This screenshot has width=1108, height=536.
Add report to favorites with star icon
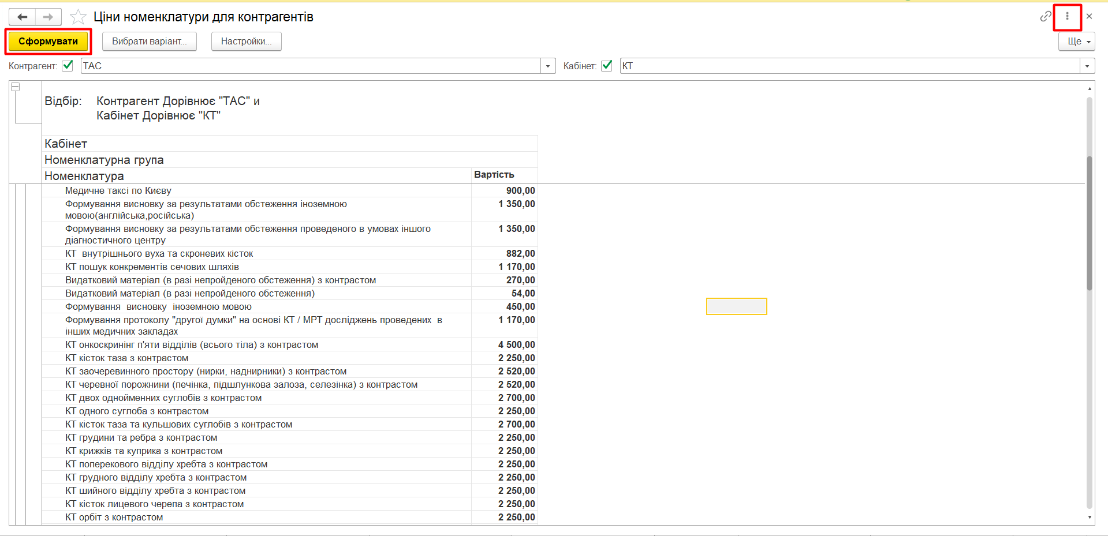click(78, 17)
